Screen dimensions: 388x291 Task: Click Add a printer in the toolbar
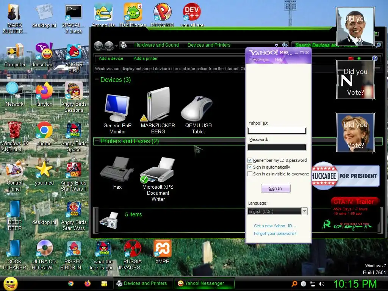[x=145, y=58]
